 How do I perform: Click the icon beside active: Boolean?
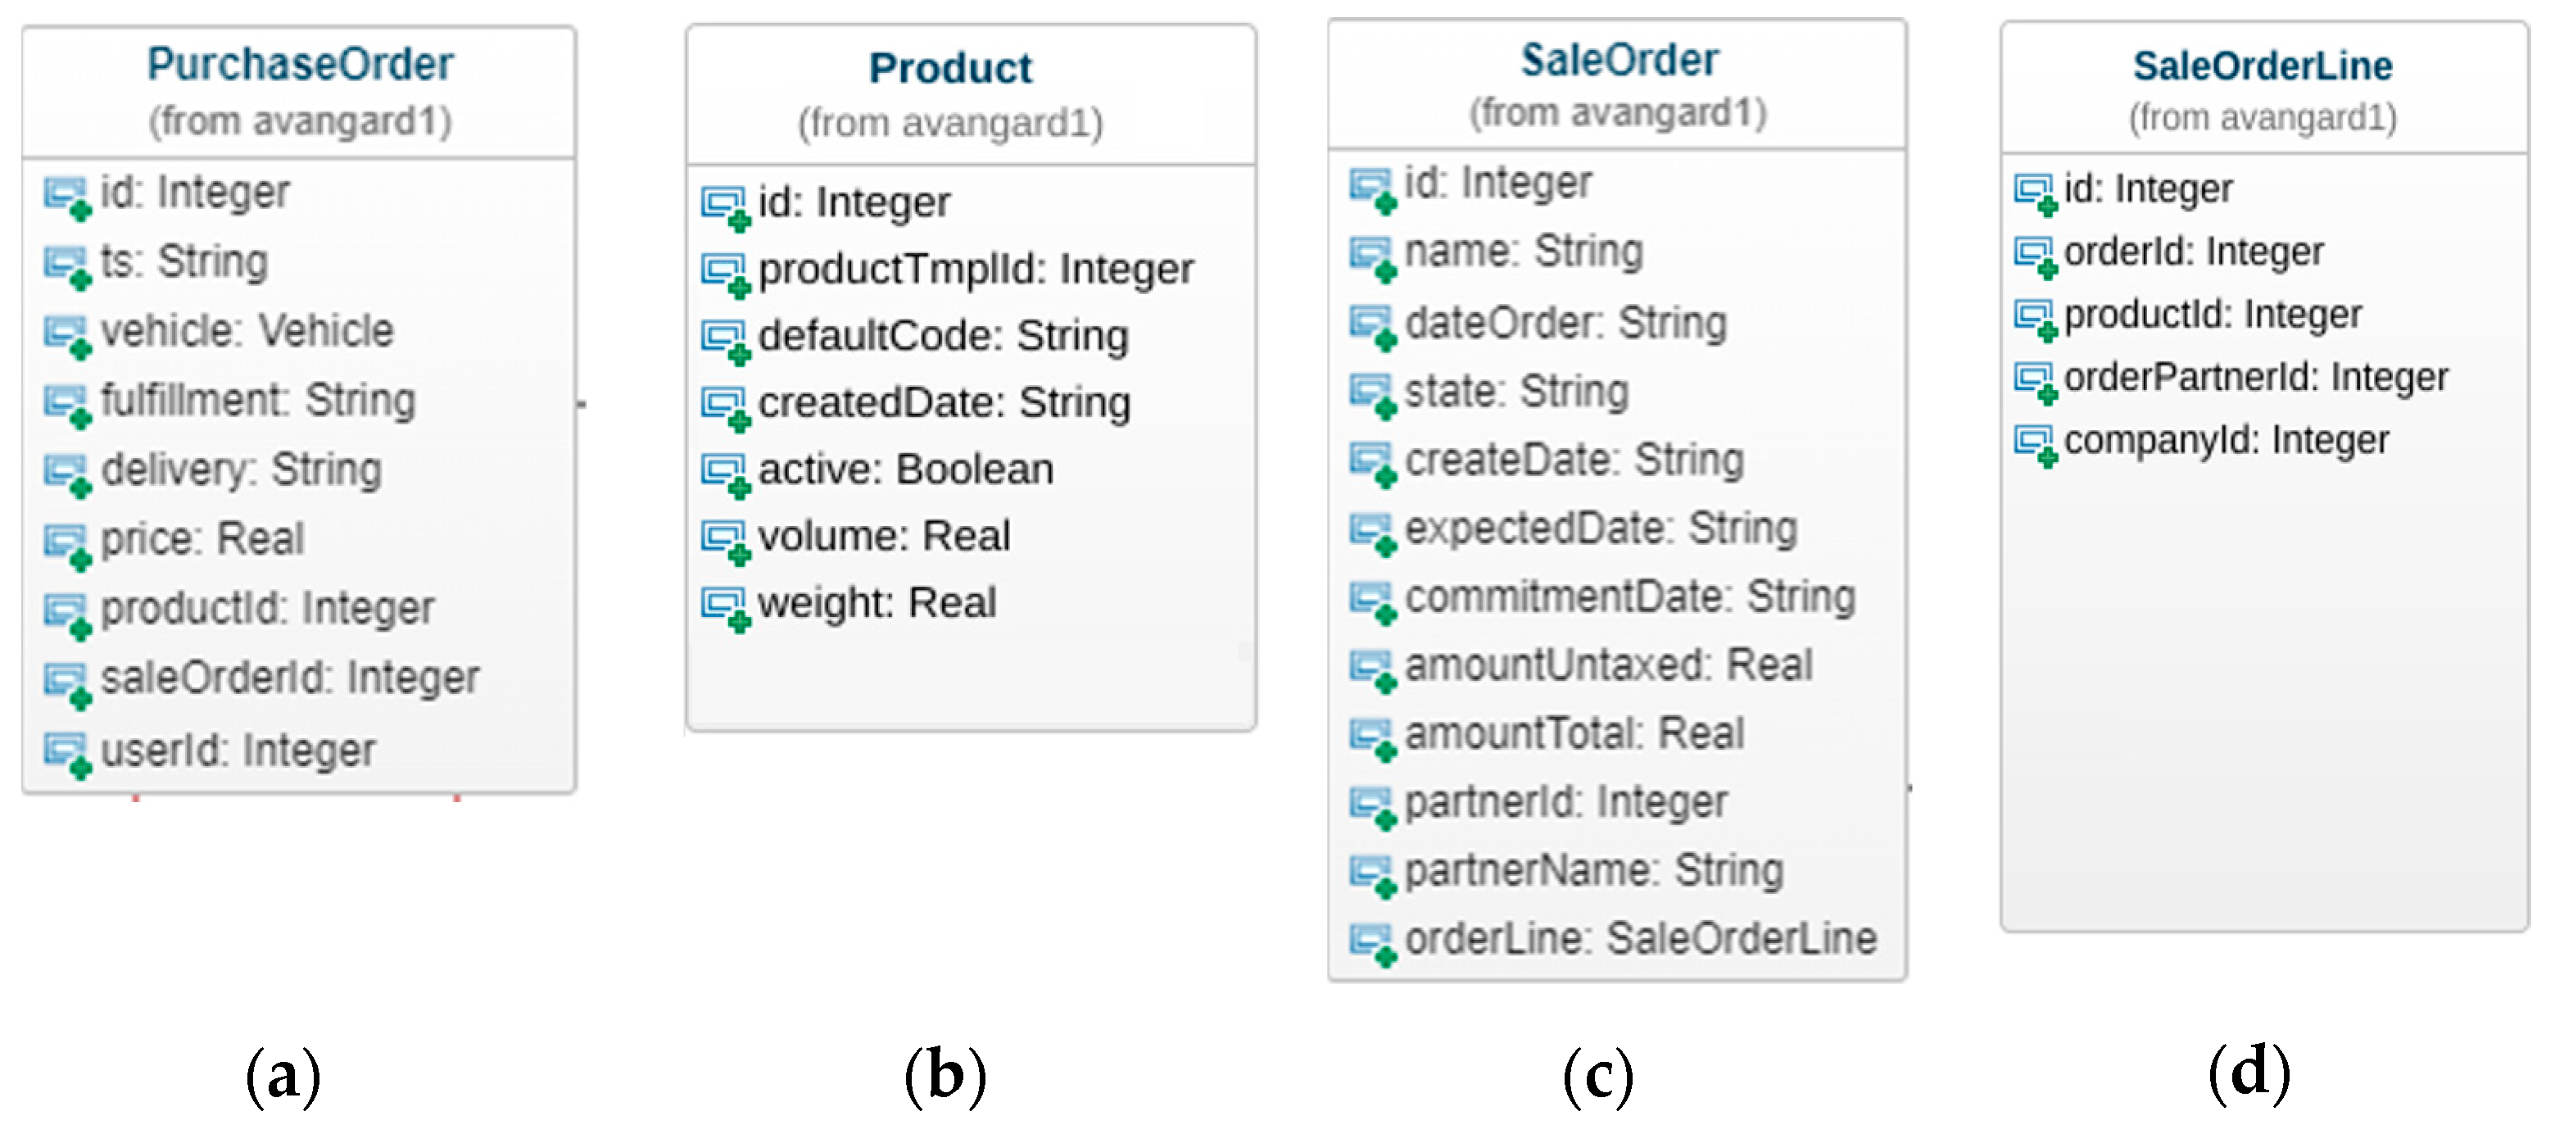click(x=725, y=474)
